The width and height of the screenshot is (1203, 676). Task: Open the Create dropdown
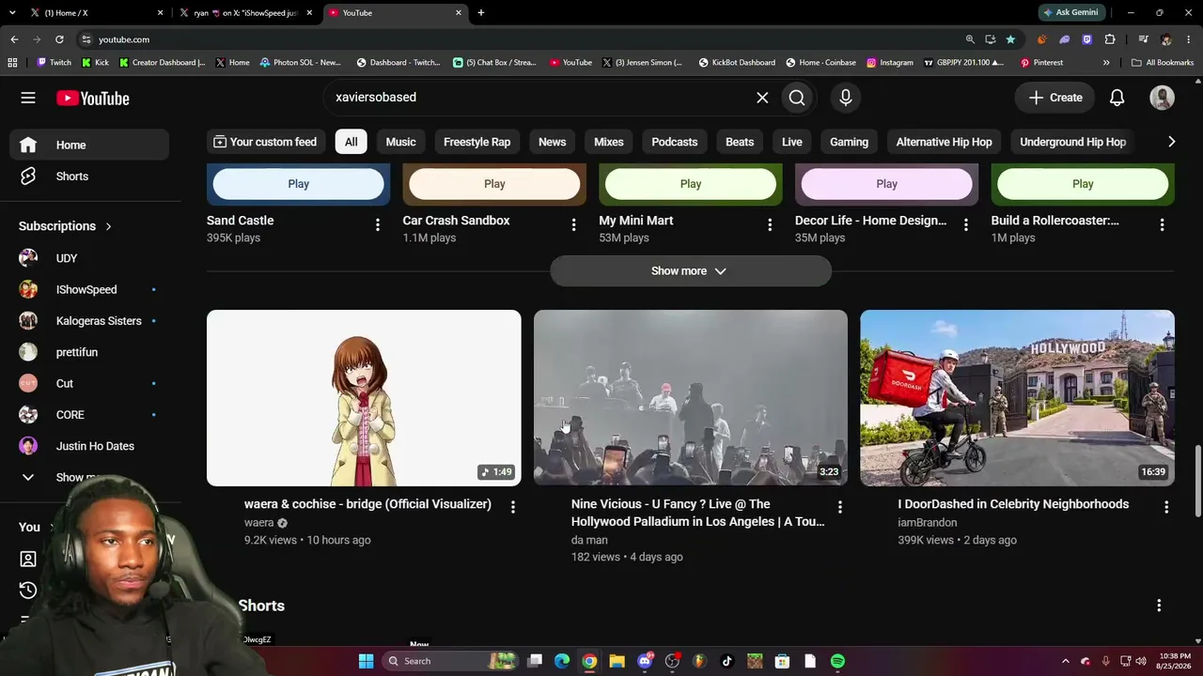(x=1055, y=98)
